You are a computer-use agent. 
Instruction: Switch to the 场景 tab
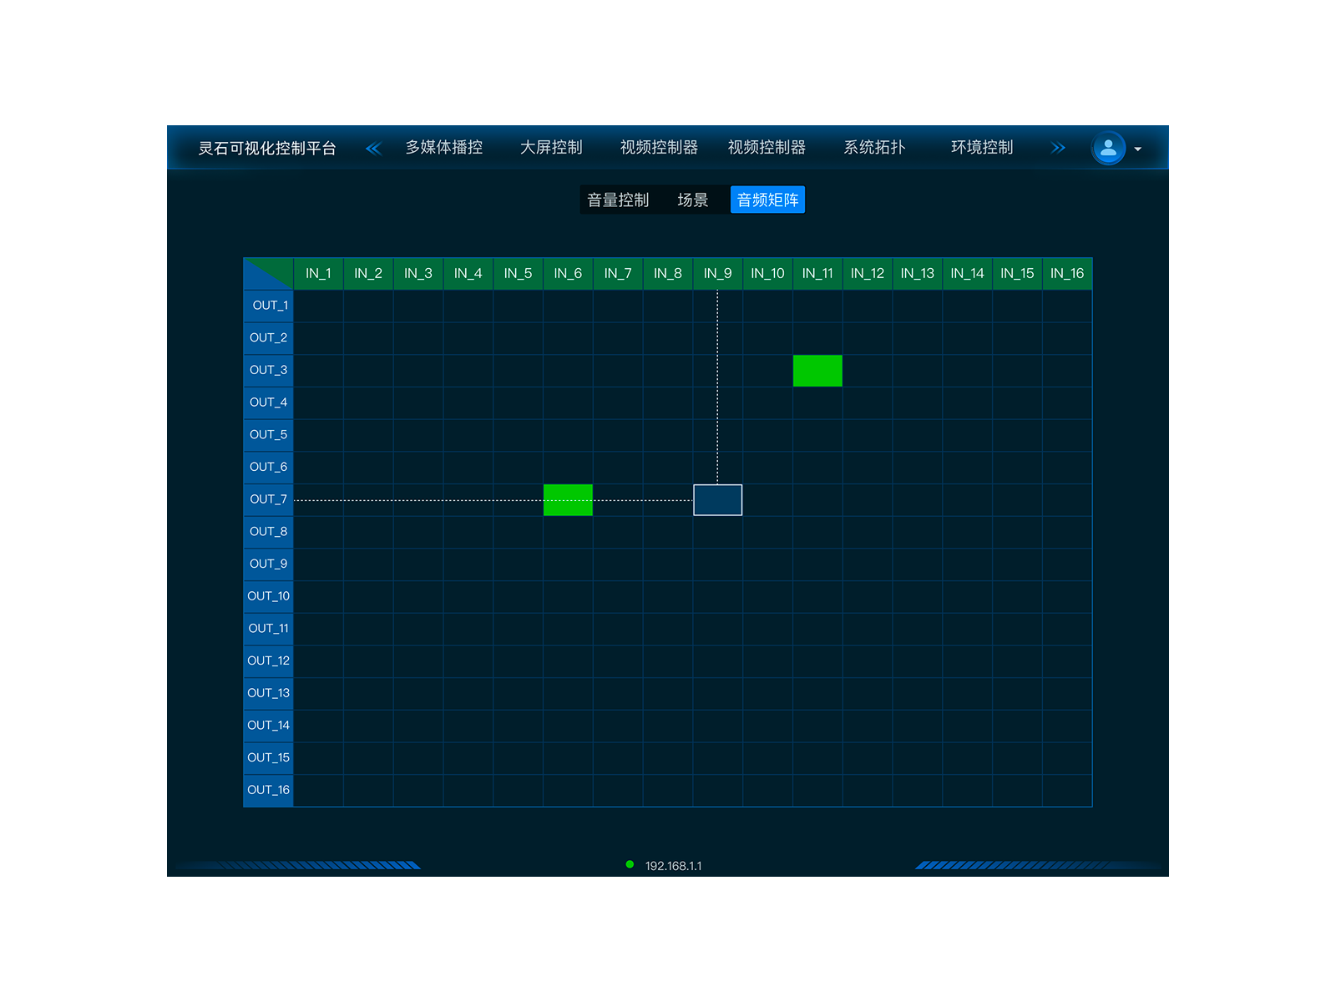tap(693, 200)
